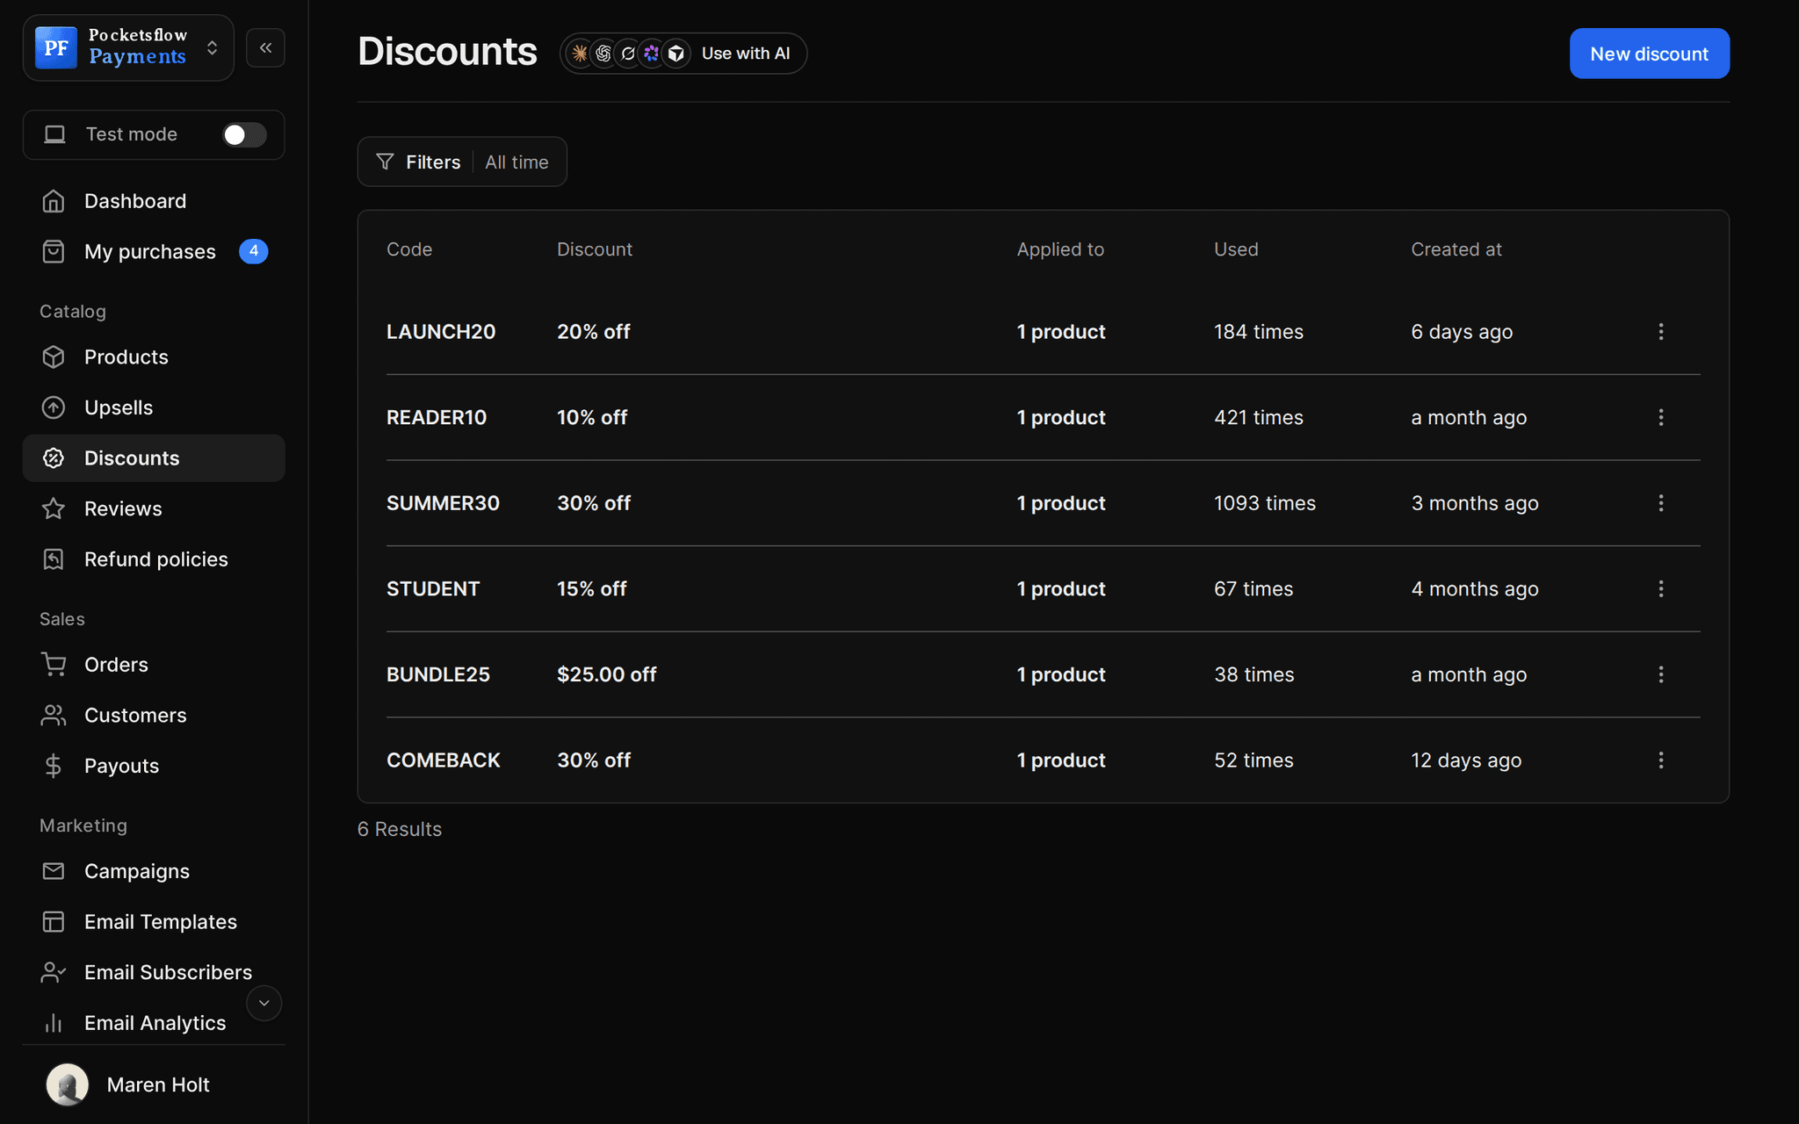
Task: Expand sidebar with the round chevron-down button
Action: (x=264, y=1003)
